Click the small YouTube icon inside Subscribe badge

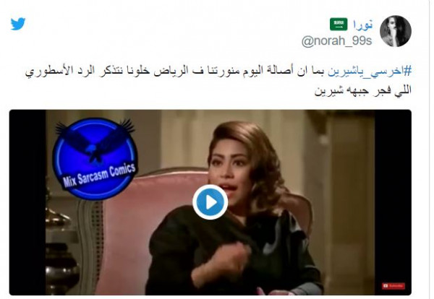click(x=386, y=286)
